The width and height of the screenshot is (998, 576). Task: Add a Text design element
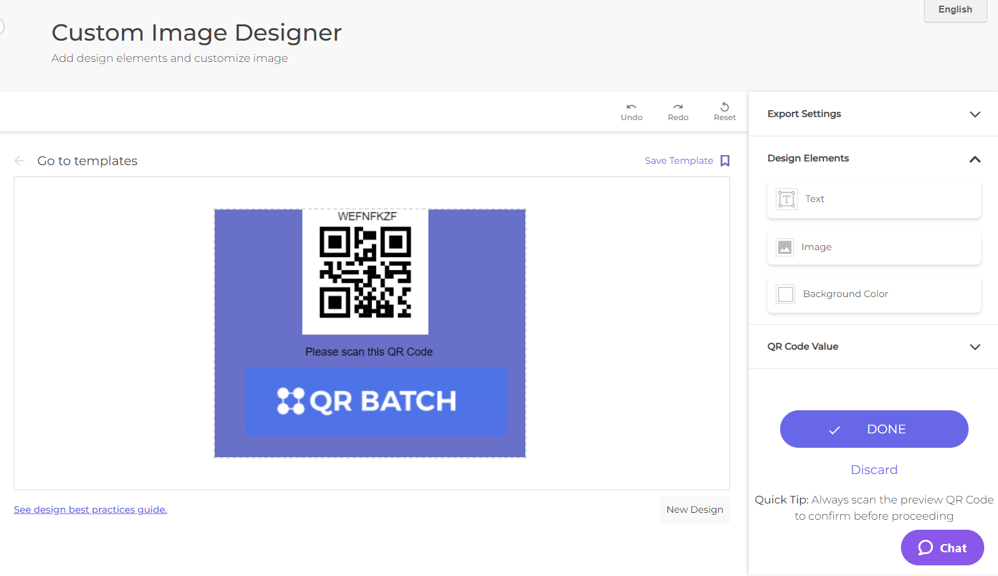874,199
